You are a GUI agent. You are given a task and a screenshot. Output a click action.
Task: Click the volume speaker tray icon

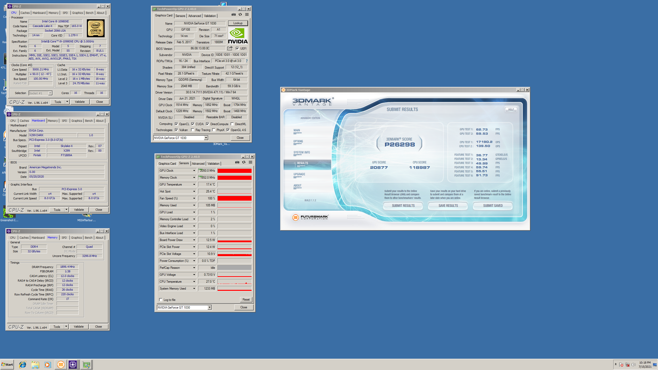pyautogui.click(x=634, y=365)
